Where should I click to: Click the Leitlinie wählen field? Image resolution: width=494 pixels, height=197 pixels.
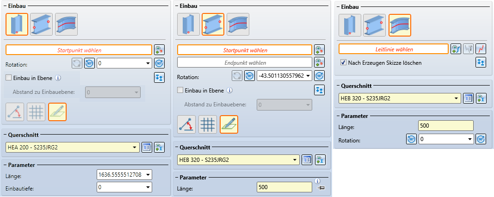point(393,49)
